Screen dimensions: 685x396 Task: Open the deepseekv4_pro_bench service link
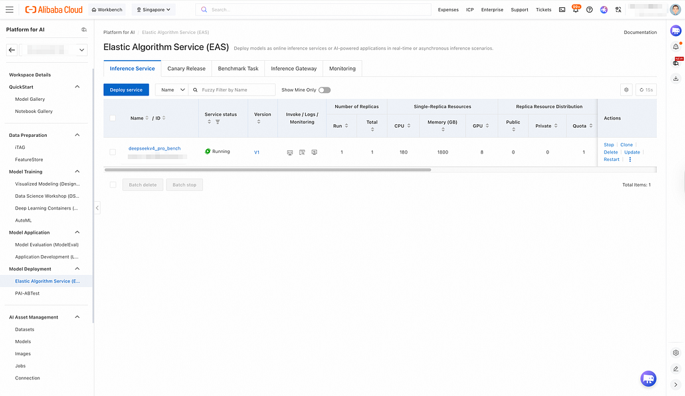point(155,148)
